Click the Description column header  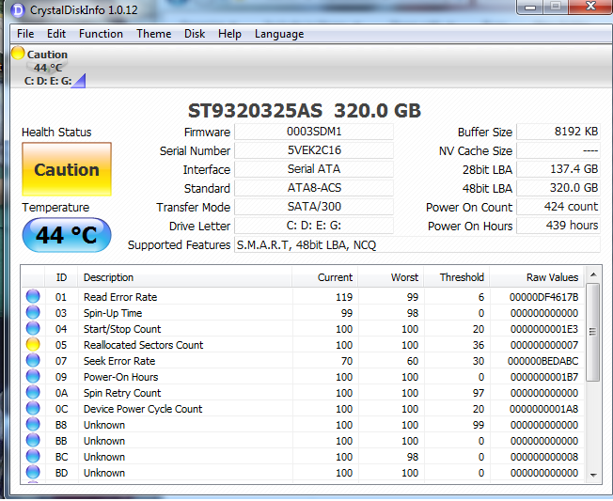[x=184, y=277]
